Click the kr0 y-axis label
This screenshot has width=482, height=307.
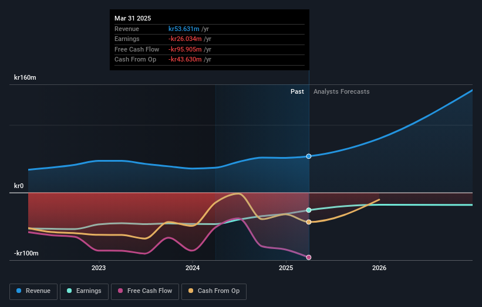coord(19,186)
